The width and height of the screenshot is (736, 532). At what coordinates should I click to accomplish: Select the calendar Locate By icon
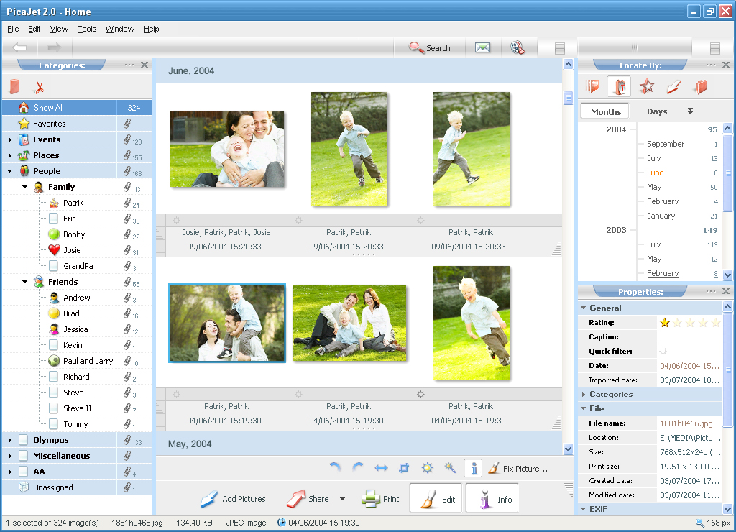coord(619,86)
